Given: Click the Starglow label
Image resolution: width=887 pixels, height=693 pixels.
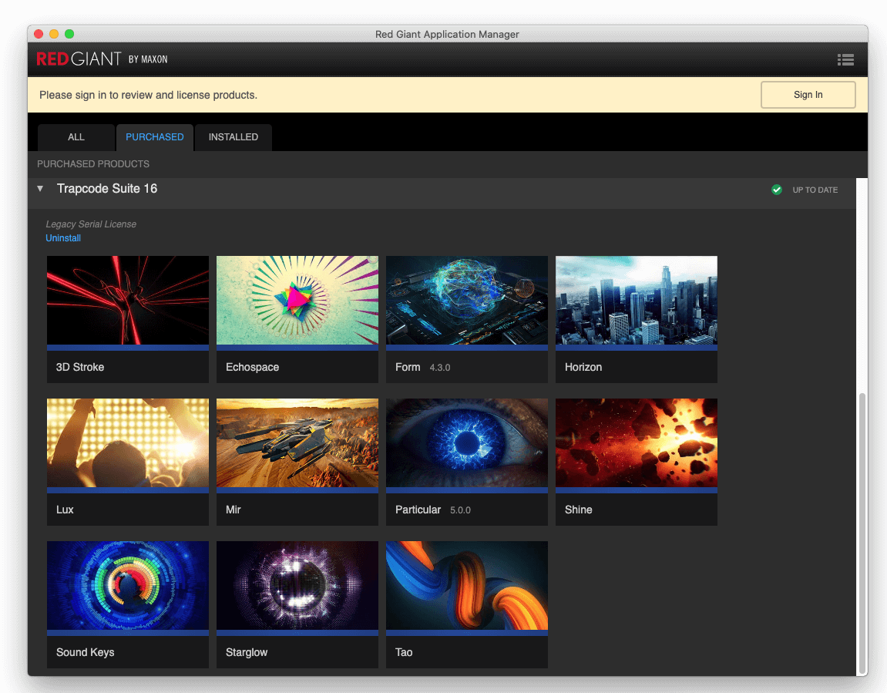Looking at the screenshot, I should tap(247, 652).
